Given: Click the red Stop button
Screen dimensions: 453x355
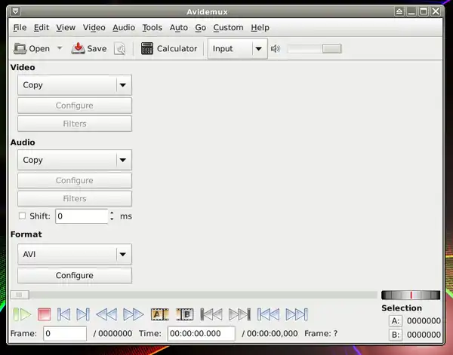Looking at the screenshot, I should pyautogui.click(x=44, y=314).
